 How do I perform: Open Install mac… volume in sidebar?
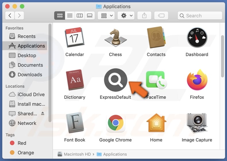click(25, 104)
